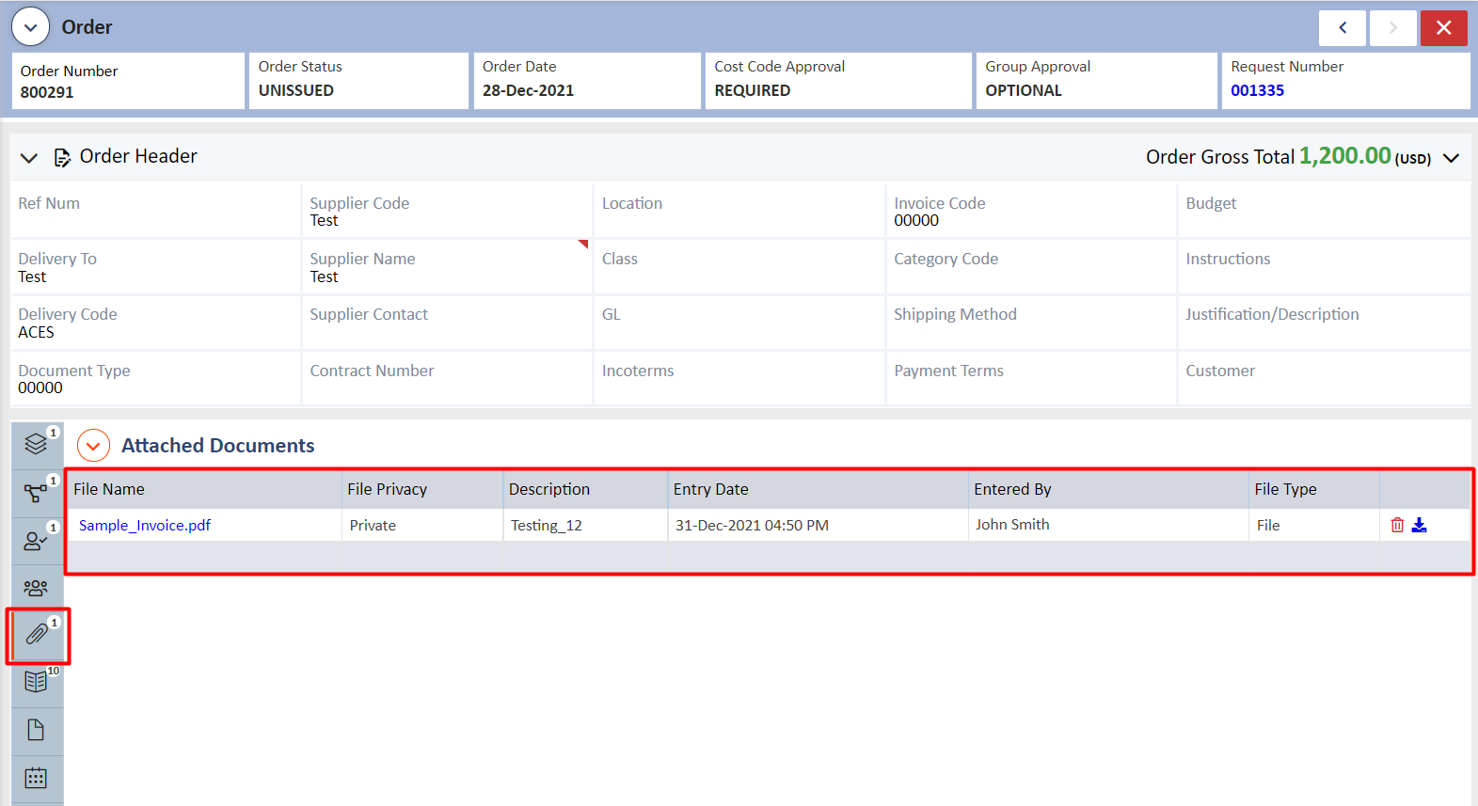Click the Group Approval OPTIONAL value
Viewport: 1478px width, 806px height.
1024,90
